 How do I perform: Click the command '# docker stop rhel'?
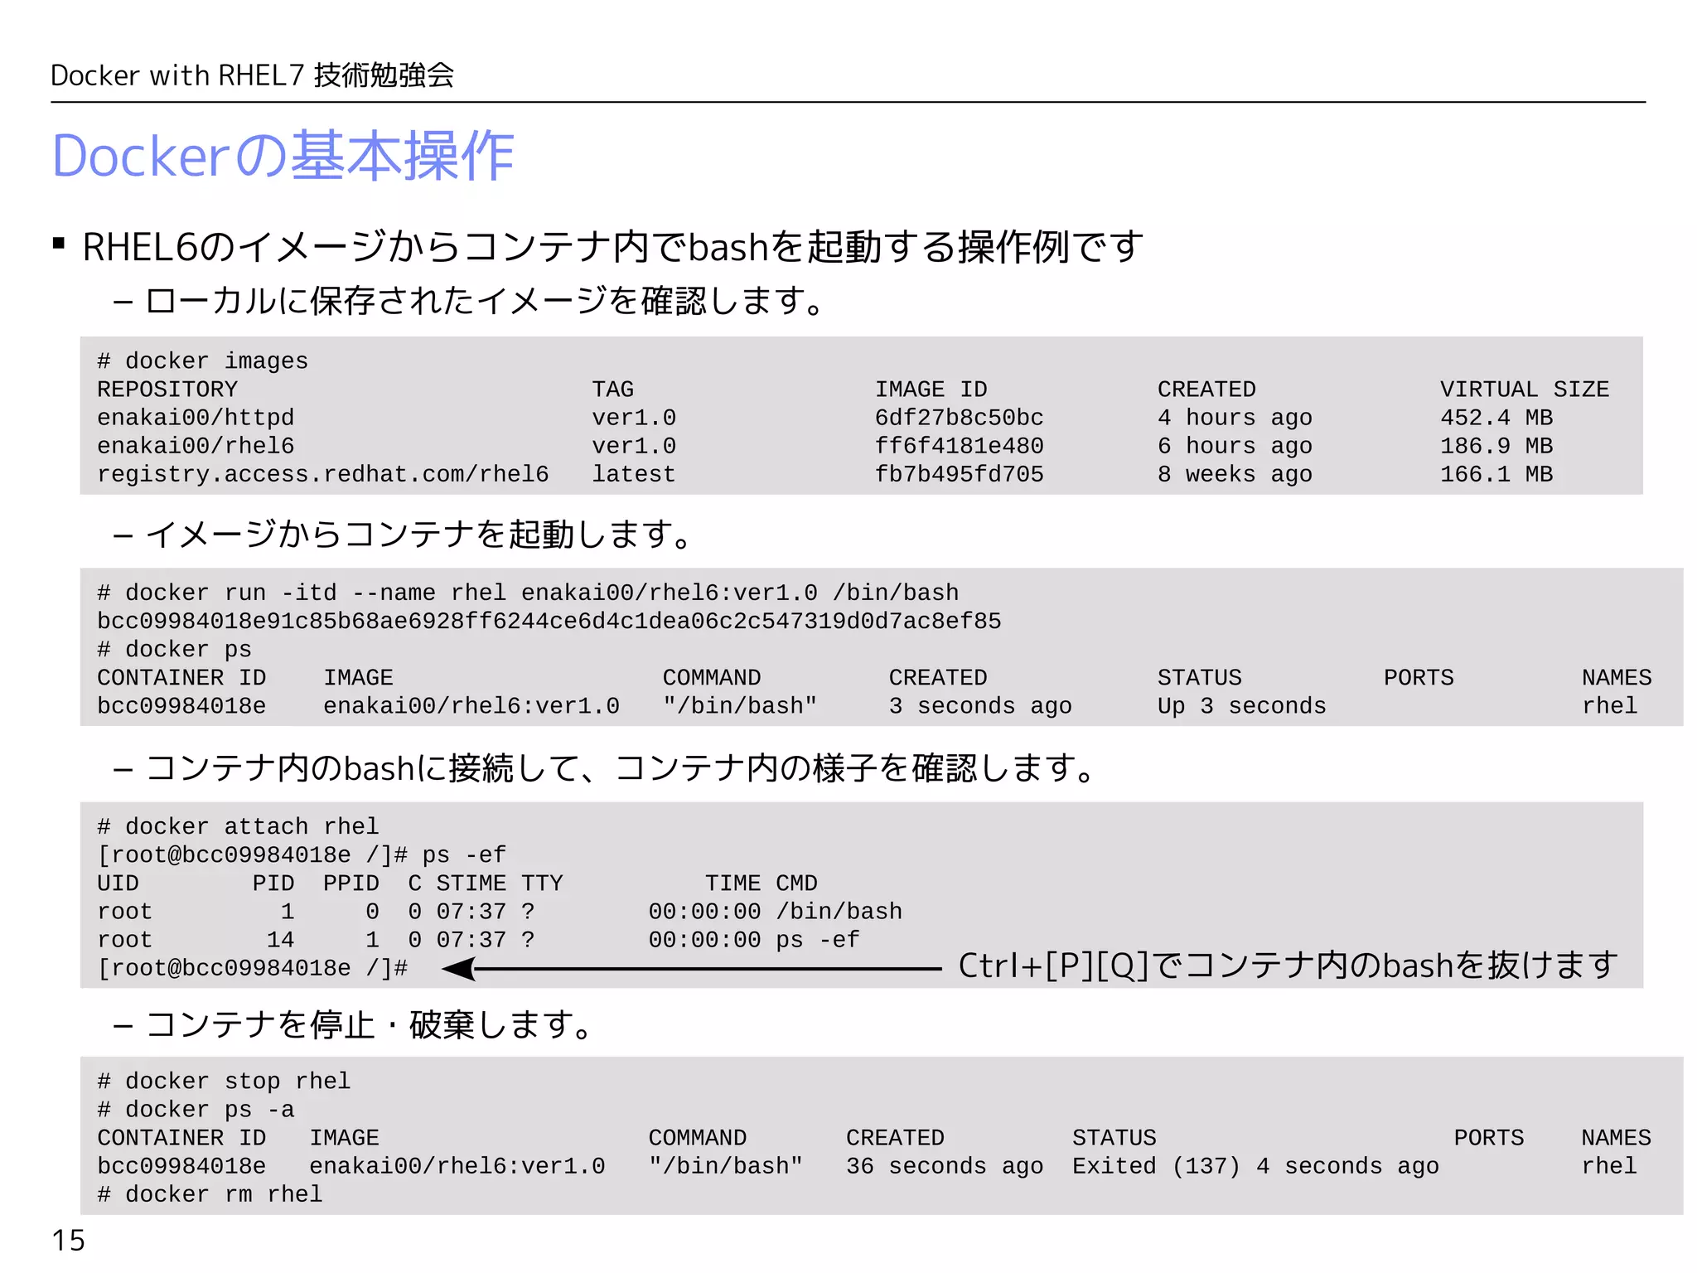tap(224, 1082)
